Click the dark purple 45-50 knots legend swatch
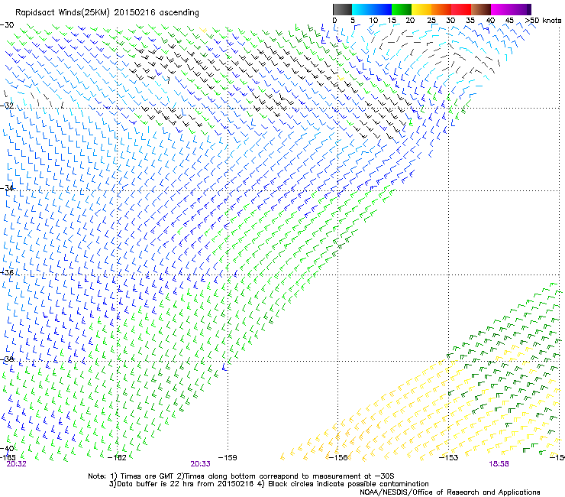The width and height of the screenshot is (565, 497). (x=521, y=9)
